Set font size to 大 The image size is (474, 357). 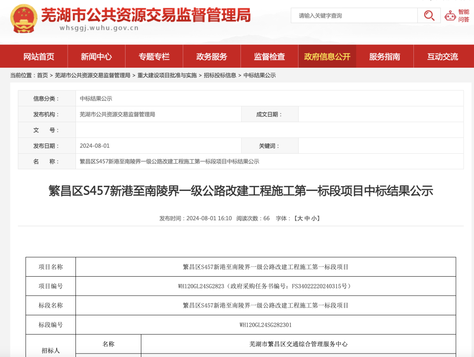click(x=300, y=218)
